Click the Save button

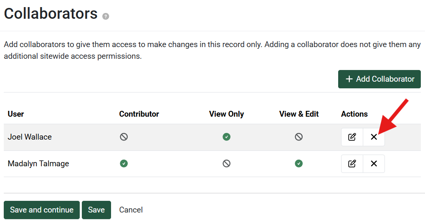point(96,210)
